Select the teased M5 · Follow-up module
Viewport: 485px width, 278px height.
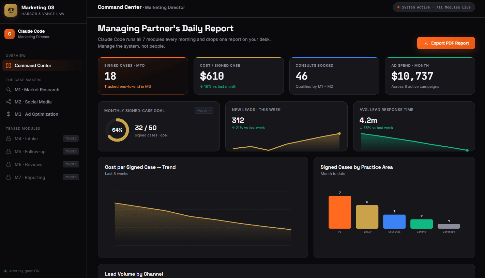pos(42,152)
